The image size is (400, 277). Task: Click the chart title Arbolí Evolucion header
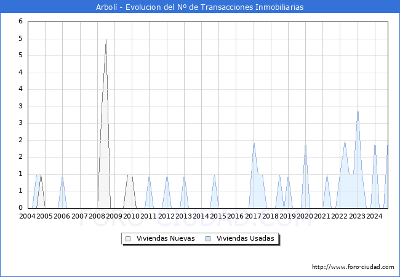click(200, 7)
